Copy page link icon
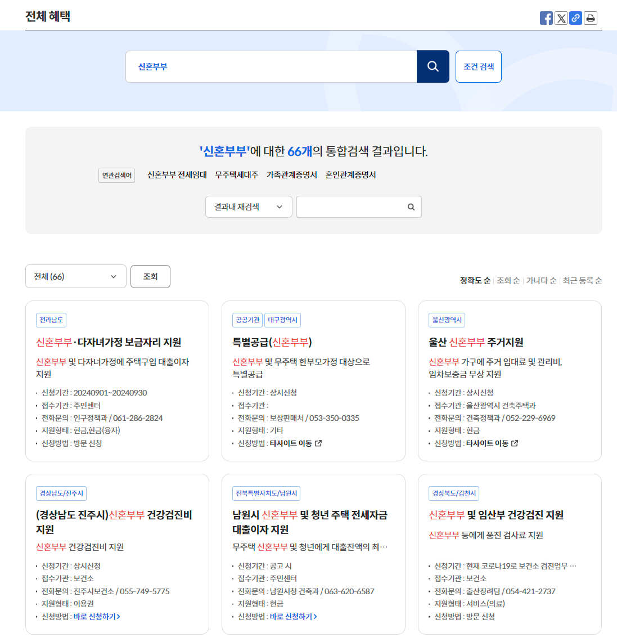 pyautogui.click(x=575, y=18)
